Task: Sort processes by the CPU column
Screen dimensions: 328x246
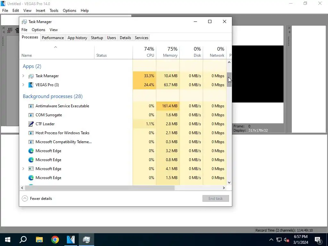Action: coord(144,52)
